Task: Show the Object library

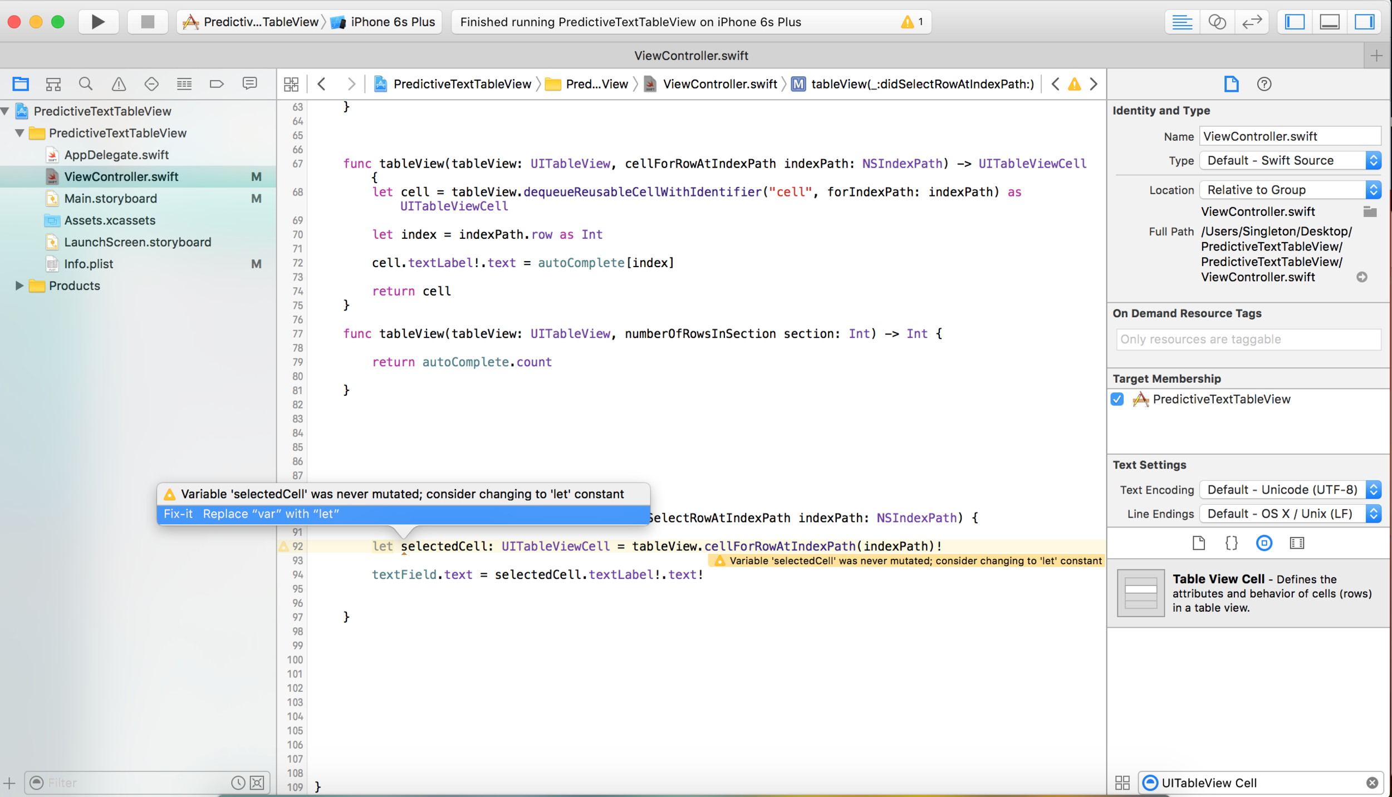Action: (1264, 543)
